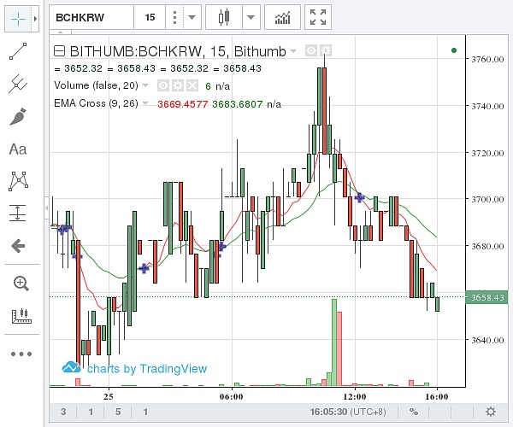Viewport: 513px width, 427px height.
Task: Expand chart style dropdown arrow
Action: coord(251,17)
